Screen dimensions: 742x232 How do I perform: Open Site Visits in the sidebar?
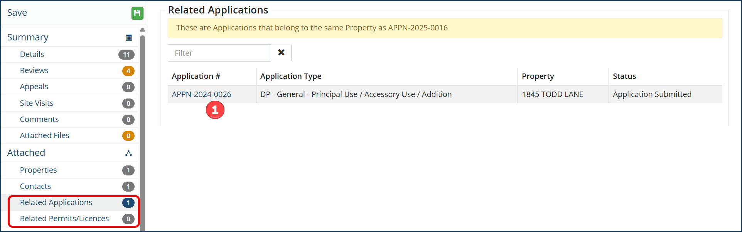tap(37, 103)
